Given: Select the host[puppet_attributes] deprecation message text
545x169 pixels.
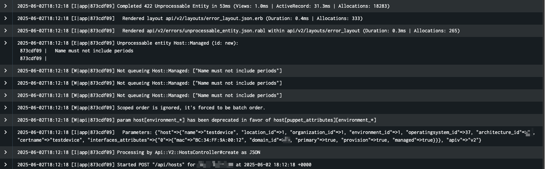Looking at the screenshot, I should 246,120.
